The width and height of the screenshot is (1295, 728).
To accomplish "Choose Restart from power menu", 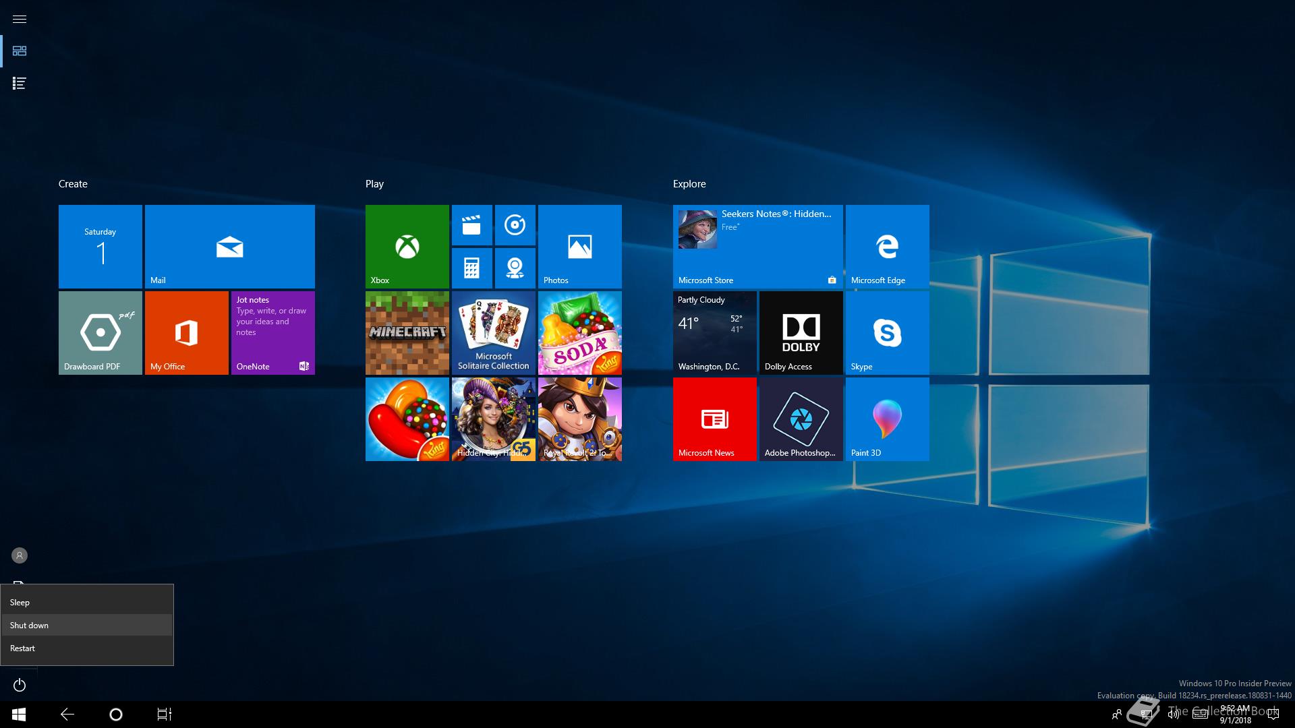I will point(87,648).
